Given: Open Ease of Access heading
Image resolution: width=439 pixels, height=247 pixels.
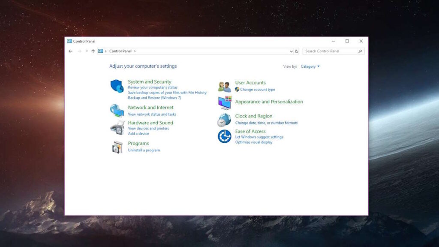Looking at the screenshot, I should pos(250,131).
